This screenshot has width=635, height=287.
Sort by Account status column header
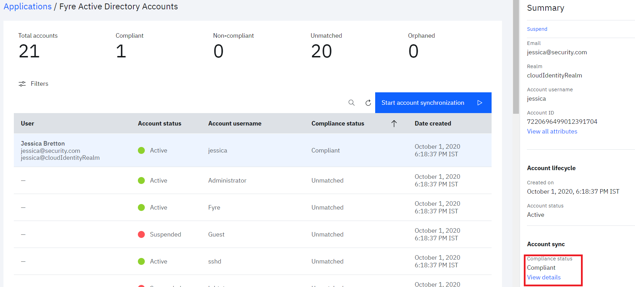(159, 123)
